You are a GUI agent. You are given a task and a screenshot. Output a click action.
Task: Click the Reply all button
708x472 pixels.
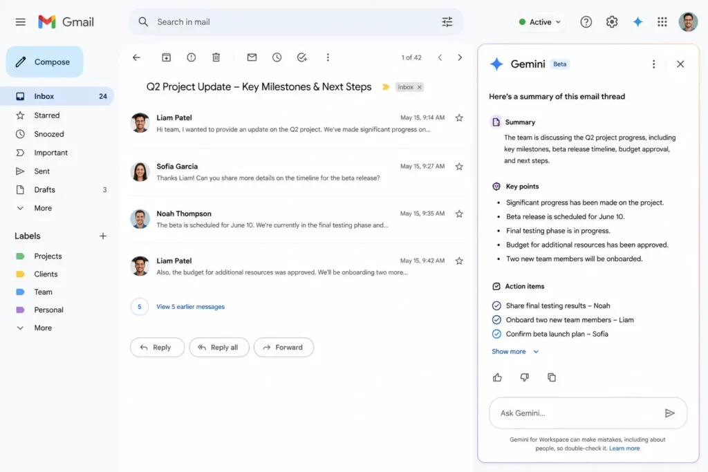point(219,348)
